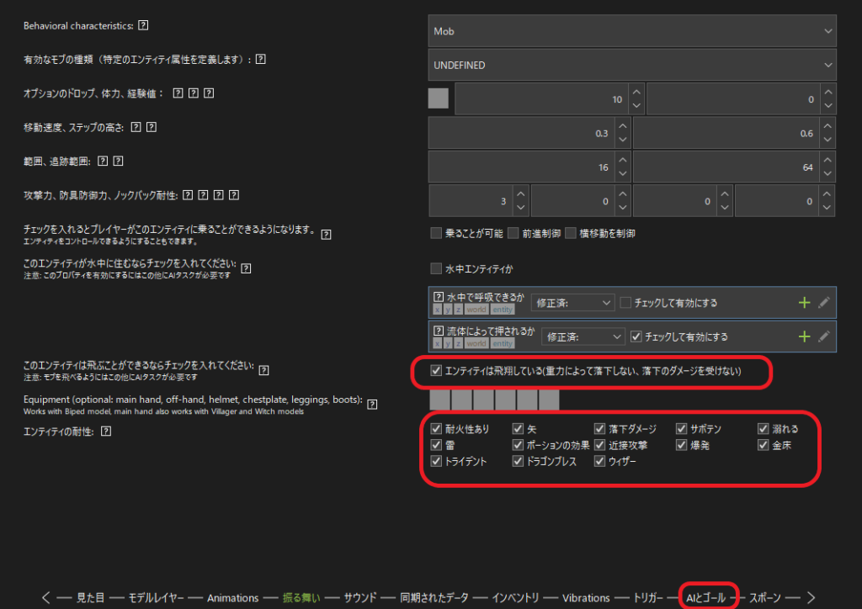Open the サウンド tab
The width and height of the screenshot is (862, 609).
[x=360, y=597]
